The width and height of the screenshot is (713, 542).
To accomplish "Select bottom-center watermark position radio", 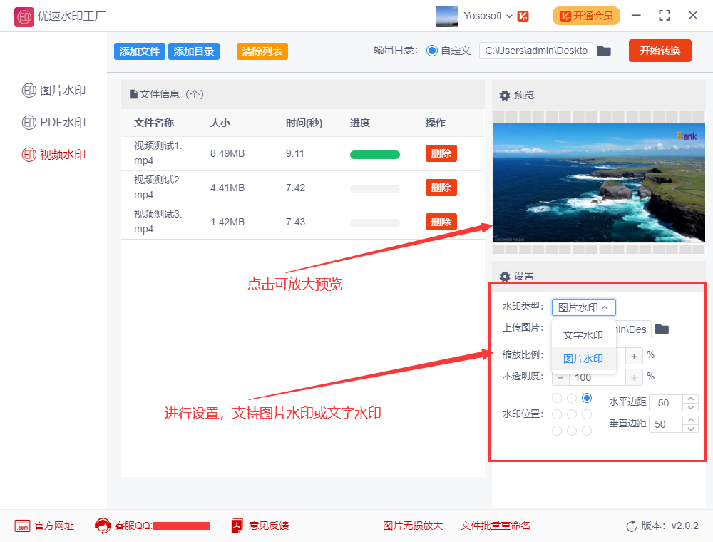I will [572, 431].
